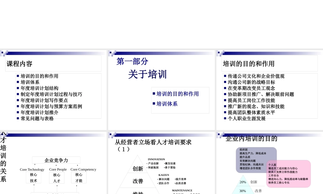
Task: Open the 从经营者立场看人才培训要求 slide thumbnail
Action: tap(161, 163)
